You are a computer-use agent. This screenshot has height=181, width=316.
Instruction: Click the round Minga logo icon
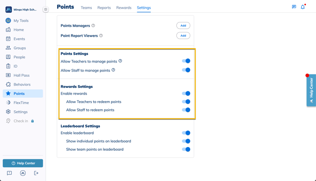[23, 173]
